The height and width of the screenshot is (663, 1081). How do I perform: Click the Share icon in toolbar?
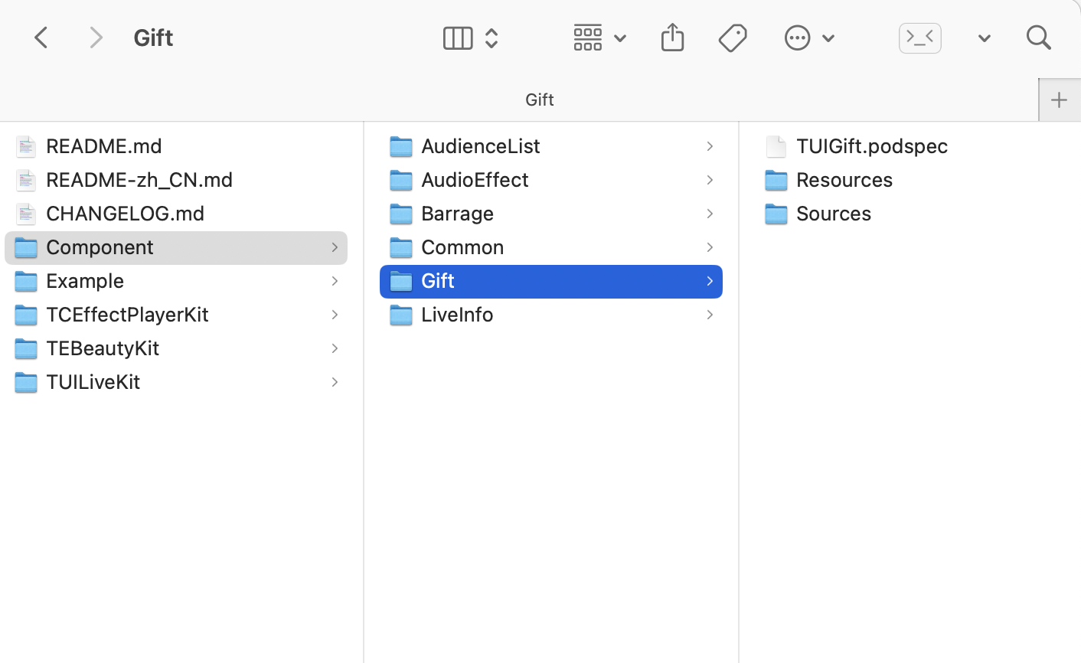672,38
